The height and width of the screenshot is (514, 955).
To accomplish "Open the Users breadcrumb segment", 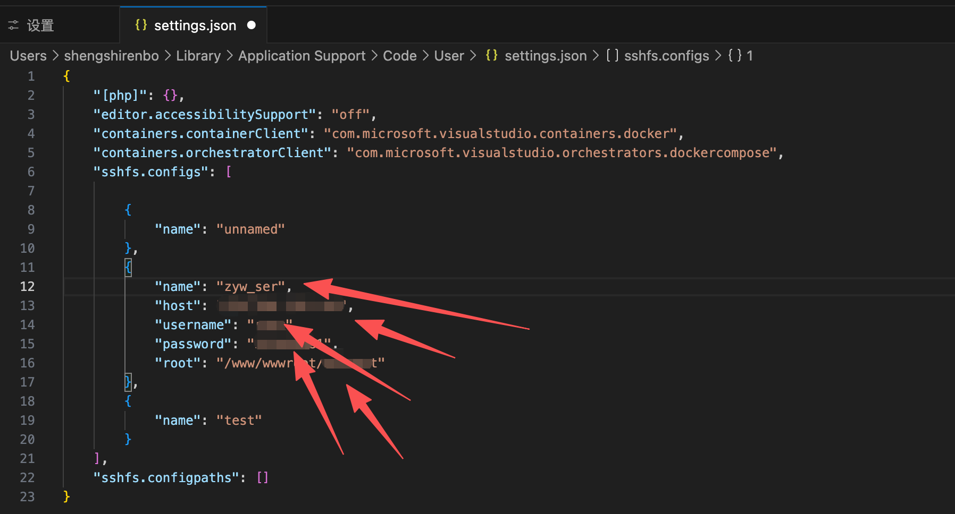I will [28, 56].
